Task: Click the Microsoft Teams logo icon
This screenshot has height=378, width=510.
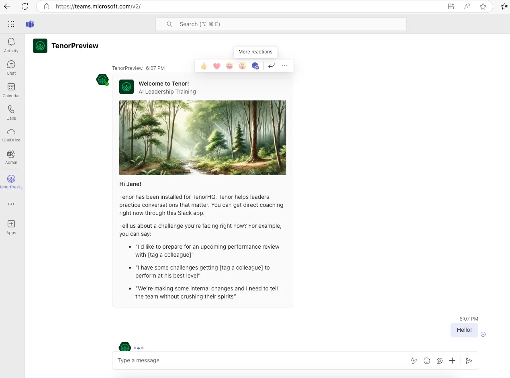Action: [x=30, y=24]
